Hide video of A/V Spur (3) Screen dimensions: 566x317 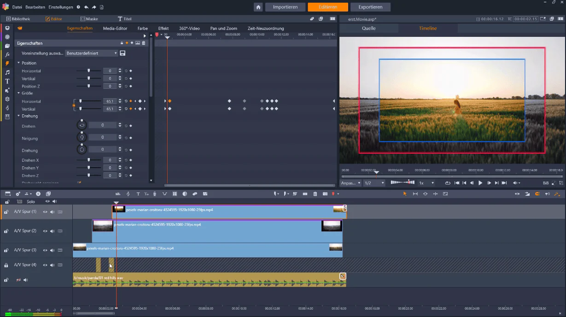click(45, 250)
